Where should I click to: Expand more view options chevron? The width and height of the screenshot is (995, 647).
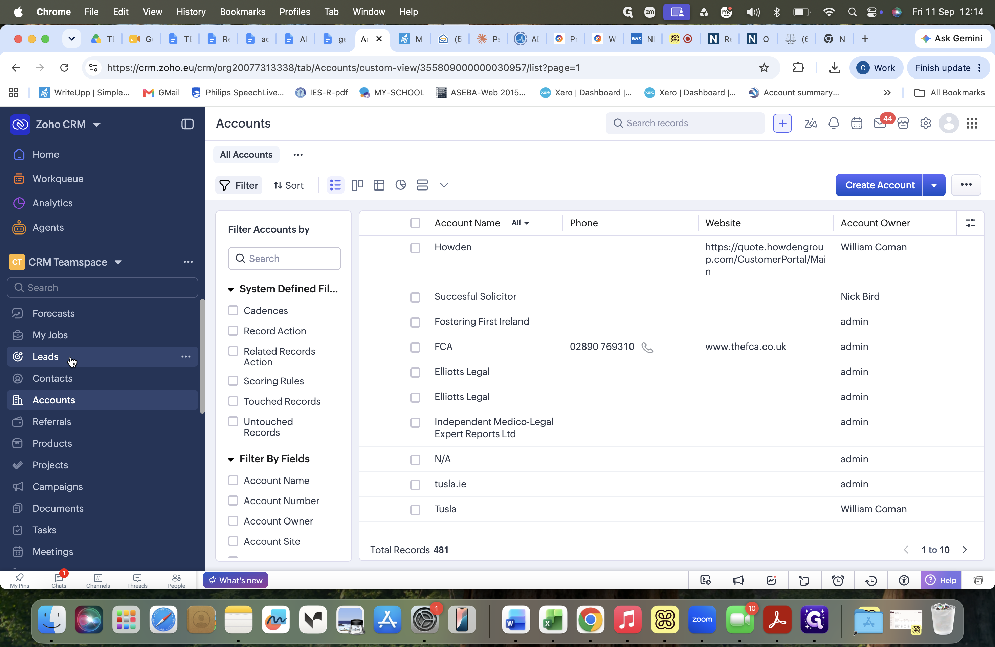click(x=444, y=185)
